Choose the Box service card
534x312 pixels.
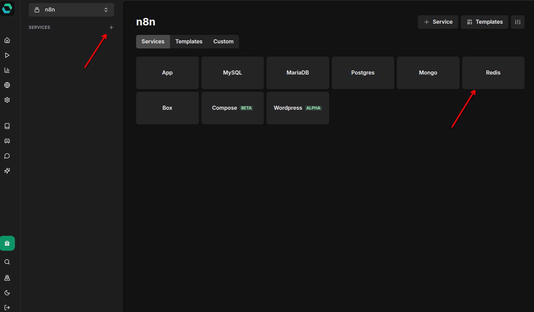[167, 108]
